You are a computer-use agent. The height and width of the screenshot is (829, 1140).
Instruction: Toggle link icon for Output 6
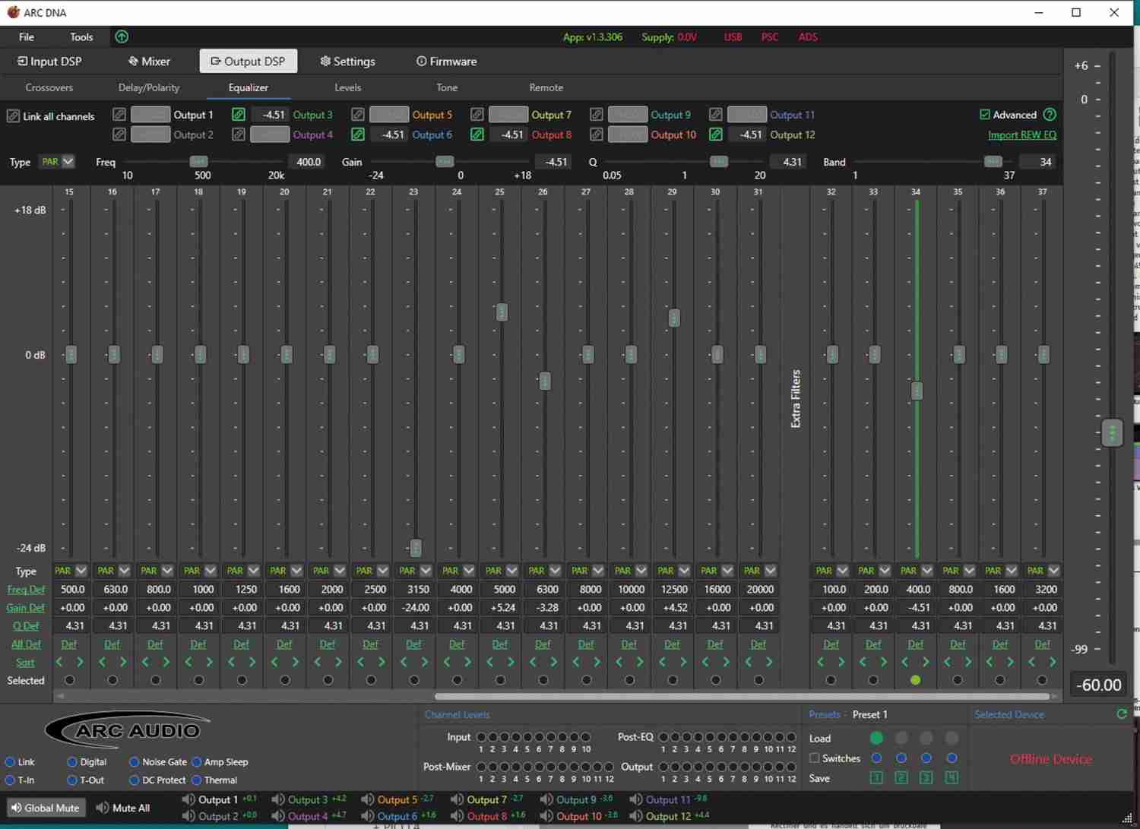click(x=358, y=134)
